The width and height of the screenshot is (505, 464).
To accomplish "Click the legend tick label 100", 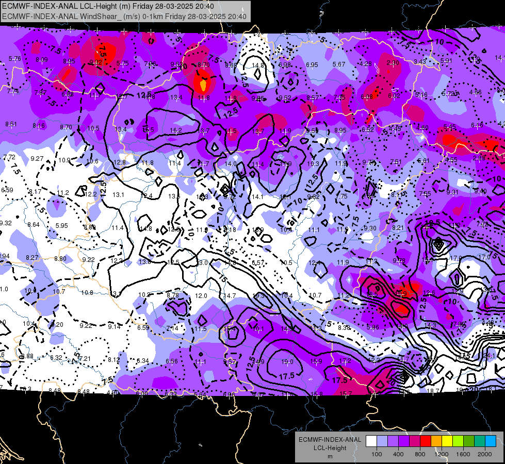I will coord(377,454).
